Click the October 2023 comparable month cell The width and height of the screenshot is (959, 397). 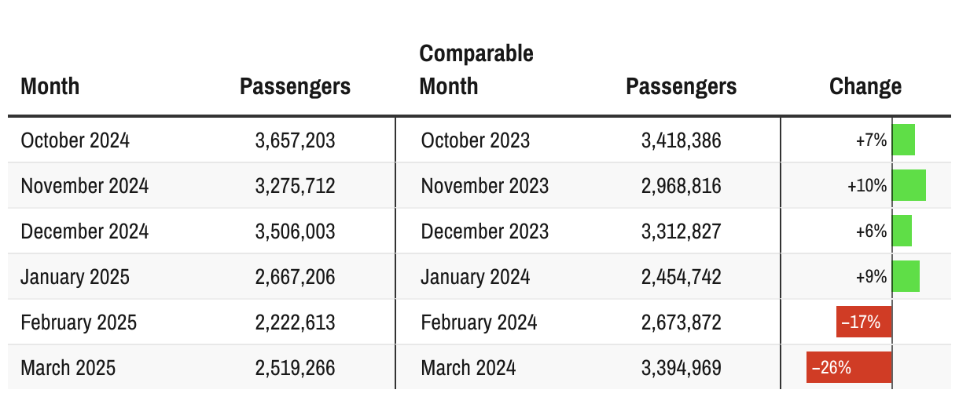pos(476,140)
